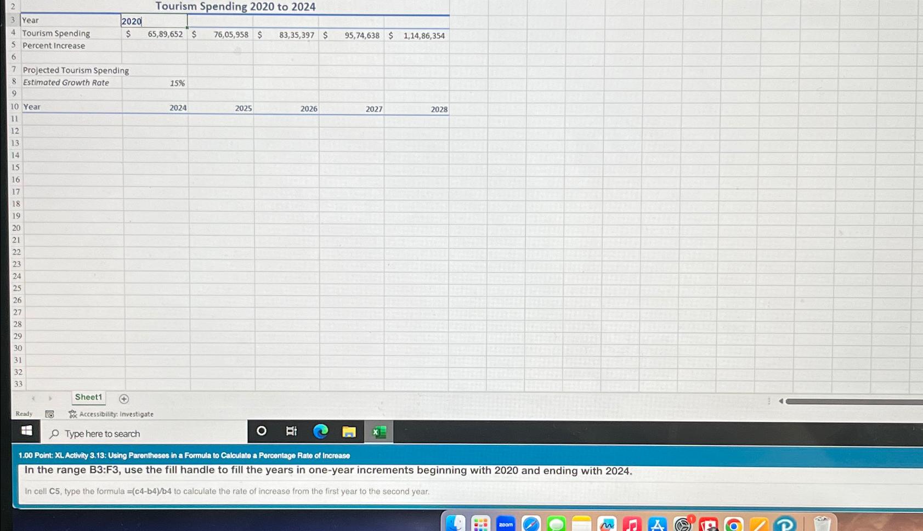The image size is (923, 531).
Task: Click the Year label in row 3
Action: click(30, 20)
